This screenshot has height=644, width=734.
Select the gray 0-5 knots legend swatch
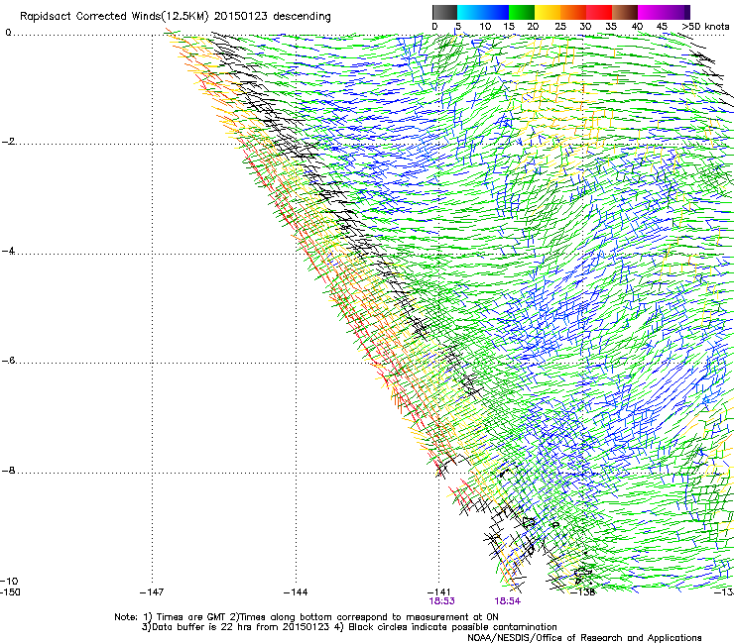[444, 12]
